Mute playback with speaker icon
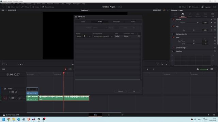The height and width of the screenshot is (122, 218). tap(198, 69)
